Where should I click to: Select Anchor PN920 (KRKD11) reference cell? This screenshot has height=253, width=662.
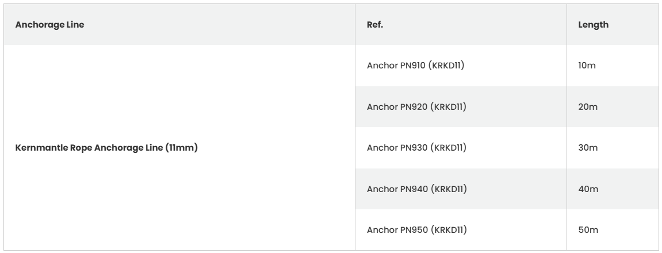point(461,106)
